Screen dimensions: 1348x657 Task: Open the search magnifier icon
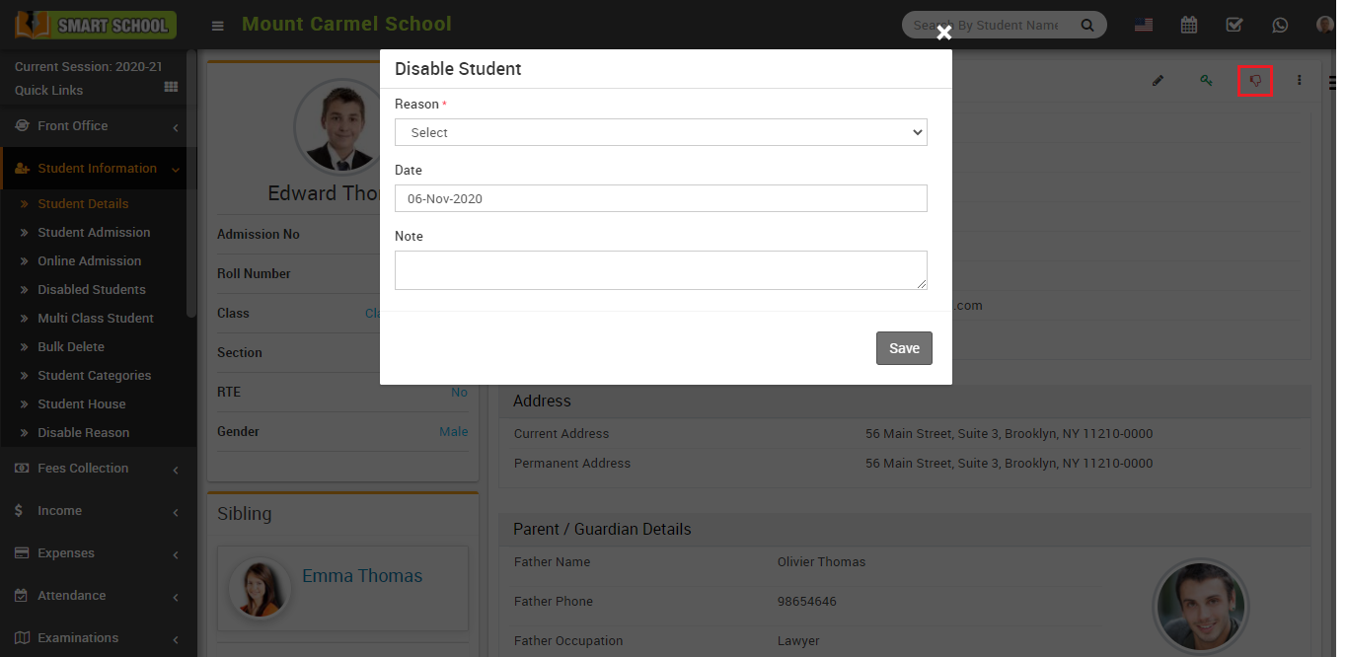(x=1087, y=24)
